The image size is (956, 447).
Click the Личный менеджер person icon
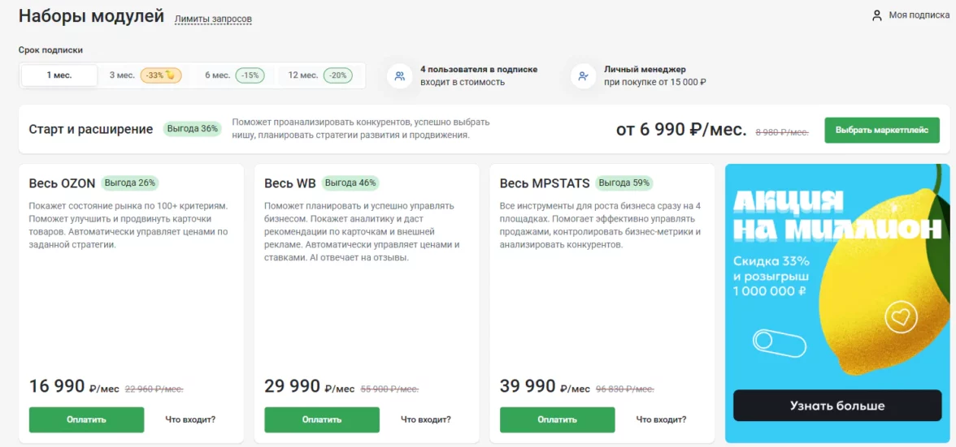click(583, 76)
